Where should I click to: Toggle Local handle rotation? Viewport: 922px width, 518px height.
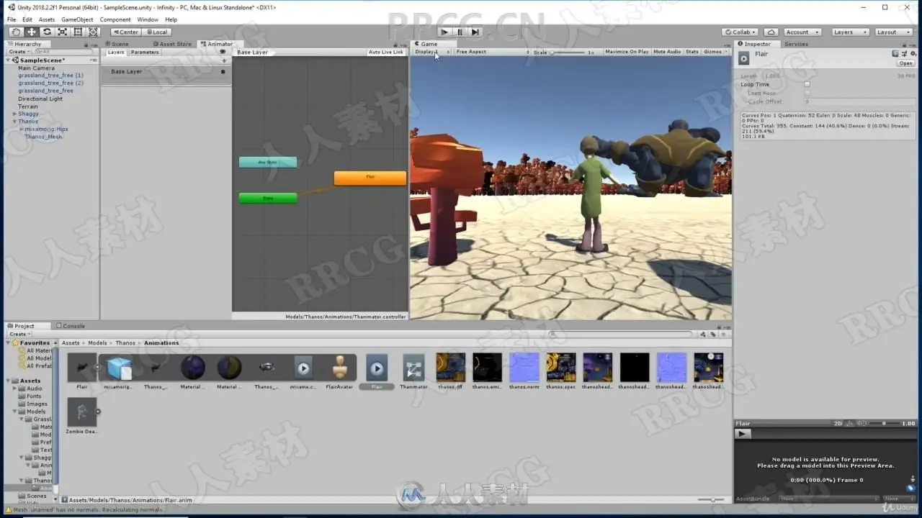[156, 32]
